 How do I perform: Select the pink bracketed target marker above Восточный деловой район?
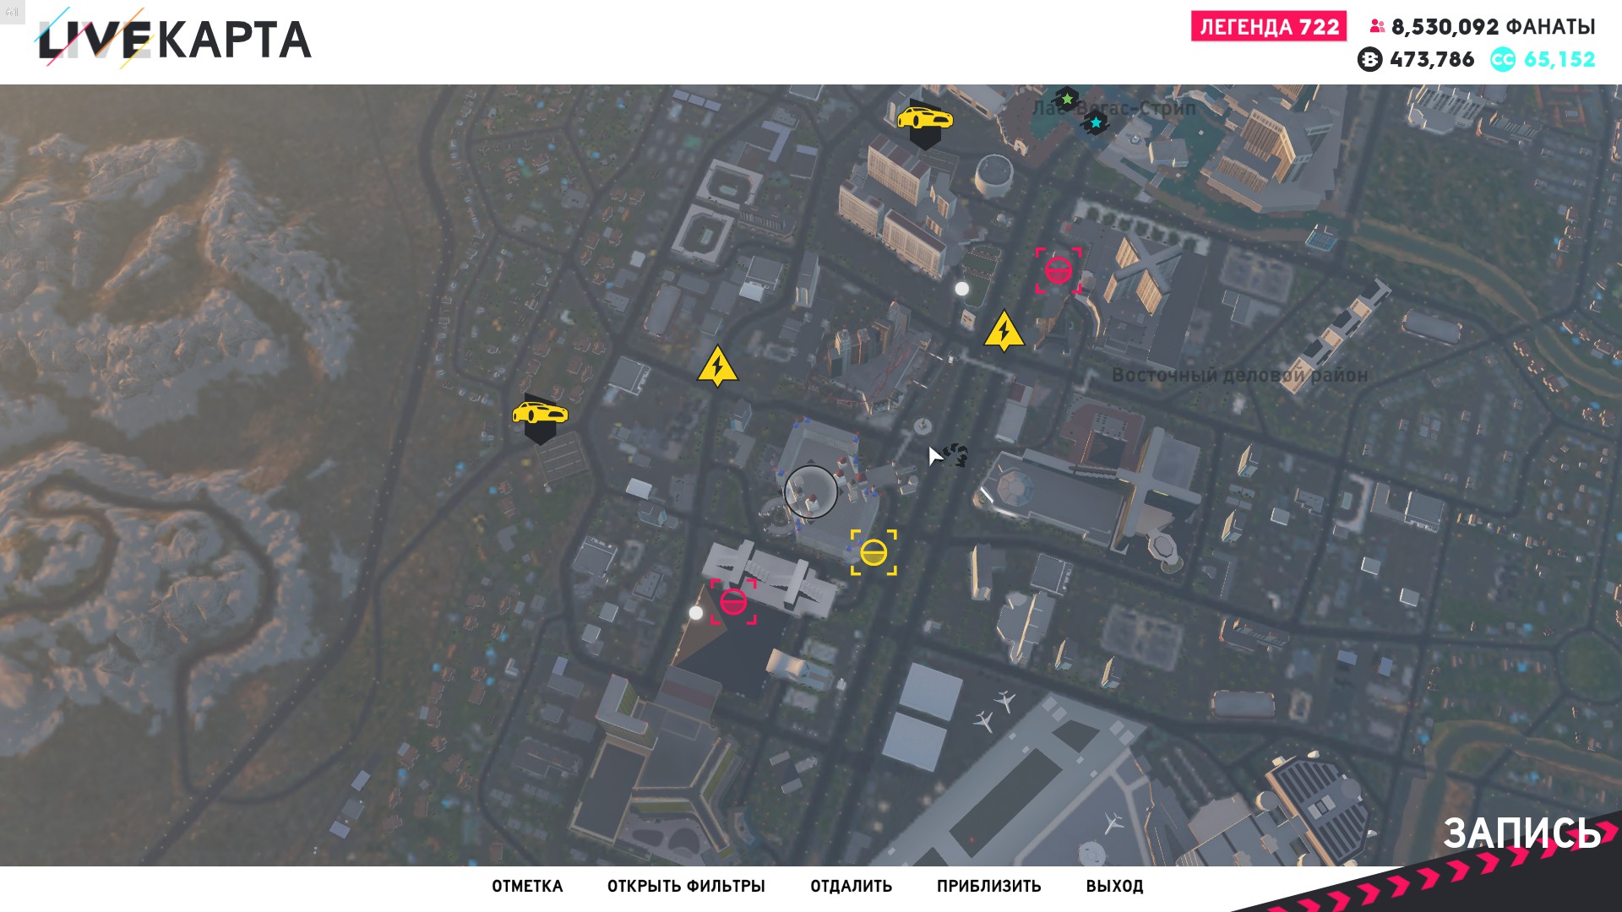pos(1059,270)
